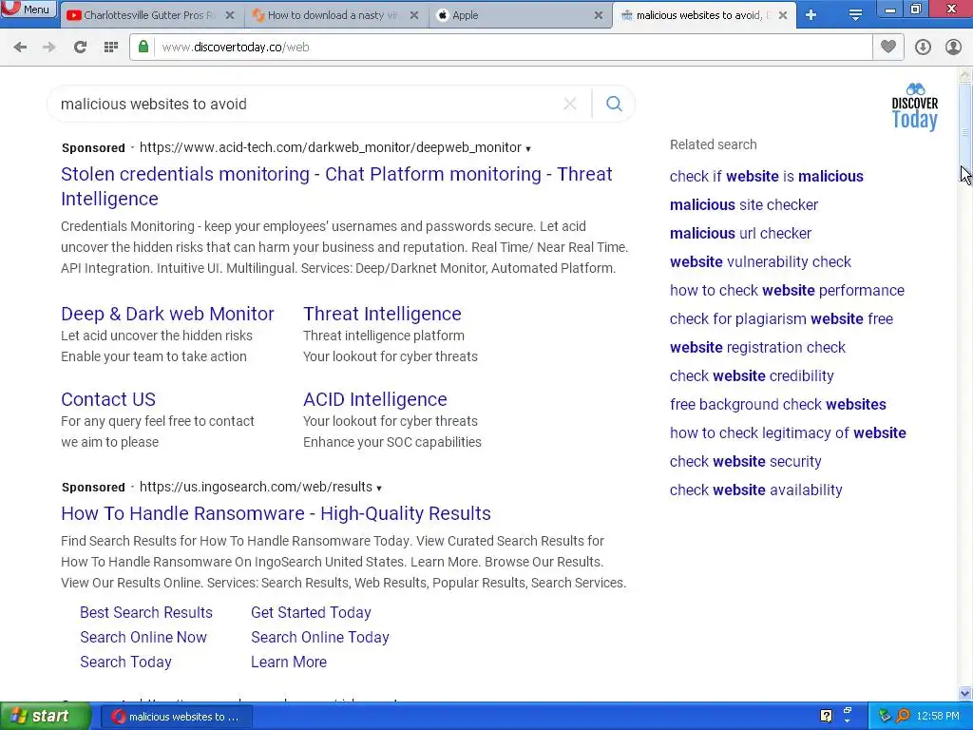
Task: Click the orange magnifier system tray icon
Action: coord(903,717)
